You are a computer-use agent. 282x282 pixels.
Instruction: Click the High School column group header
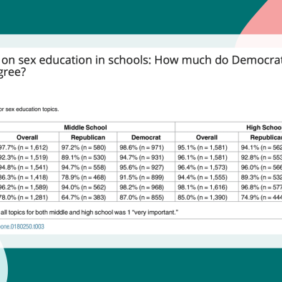tap(264, 127)
